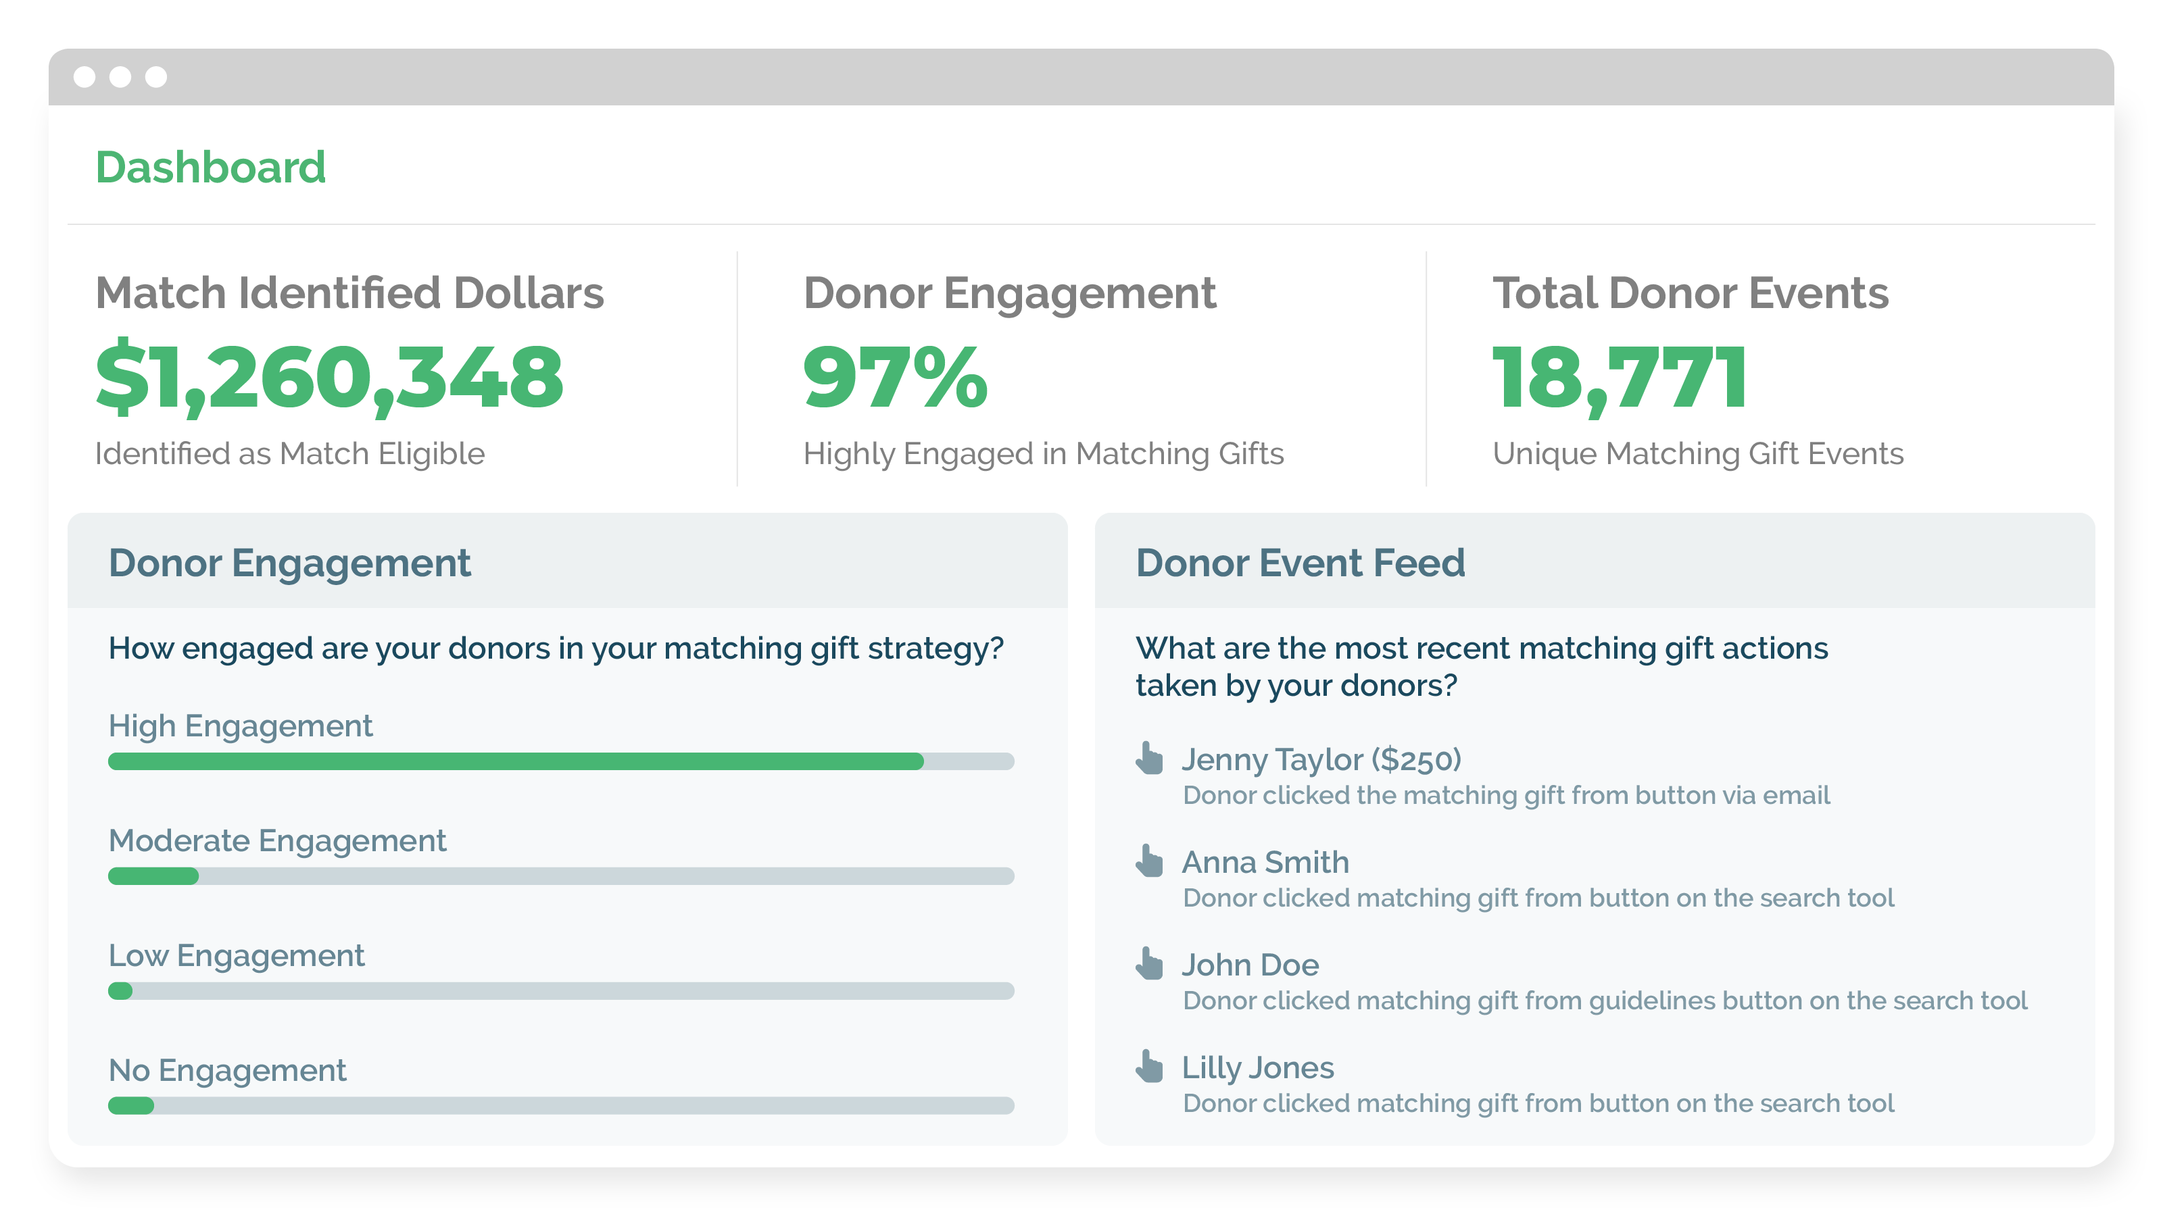This screenshot has height=1216, width=2163.
Task: Click the pointer icon beside John Doe
Action: pos(1150,963)
